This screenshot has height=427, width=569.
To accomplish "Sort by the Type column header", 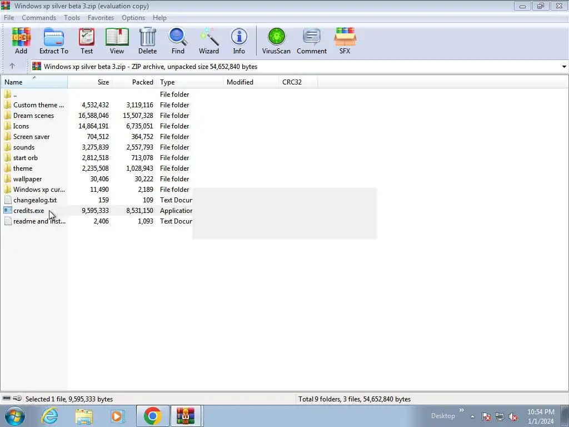I will click(190, 82).
